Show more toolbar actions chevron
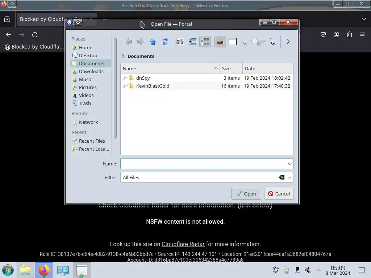 pyautogui.click(x=288, y=42)
